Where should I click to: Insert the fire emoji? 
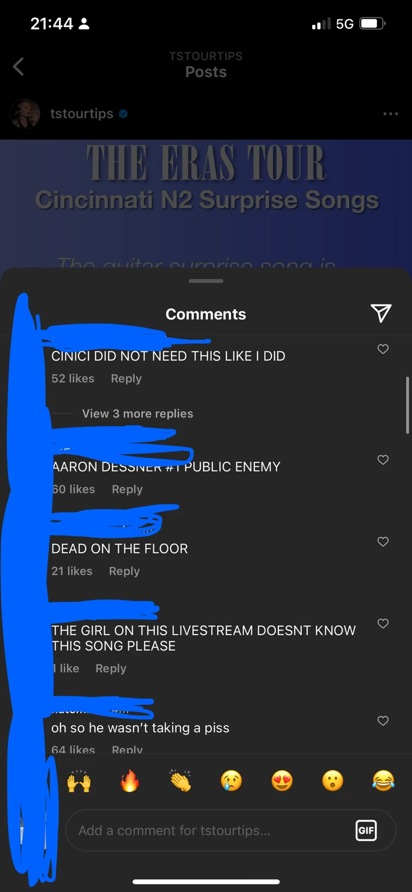point(129,781)
